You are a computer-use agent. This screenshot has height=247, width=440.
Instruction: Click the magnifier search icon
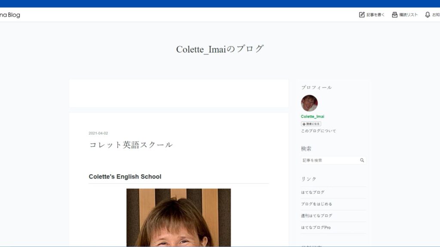tap(362, 160)
